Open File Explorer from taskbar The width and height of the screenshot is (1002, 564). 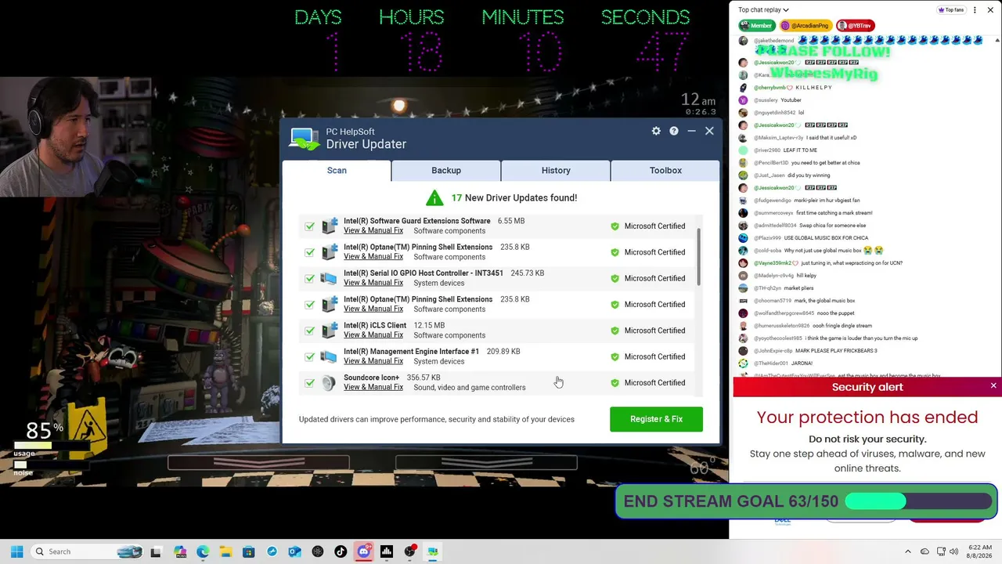[225, 551]
